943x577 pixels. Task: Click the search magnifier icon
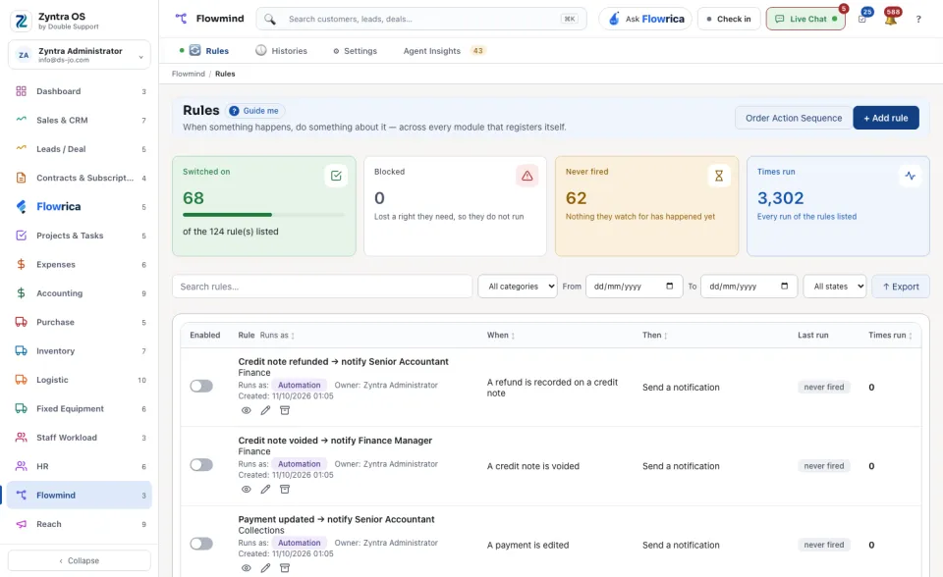pyautogui.click(x=270, y=20)
